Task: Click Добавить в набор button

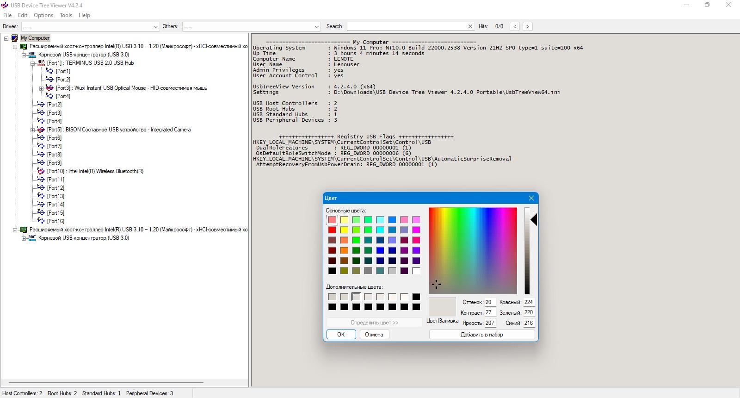Action: (482, 335)
